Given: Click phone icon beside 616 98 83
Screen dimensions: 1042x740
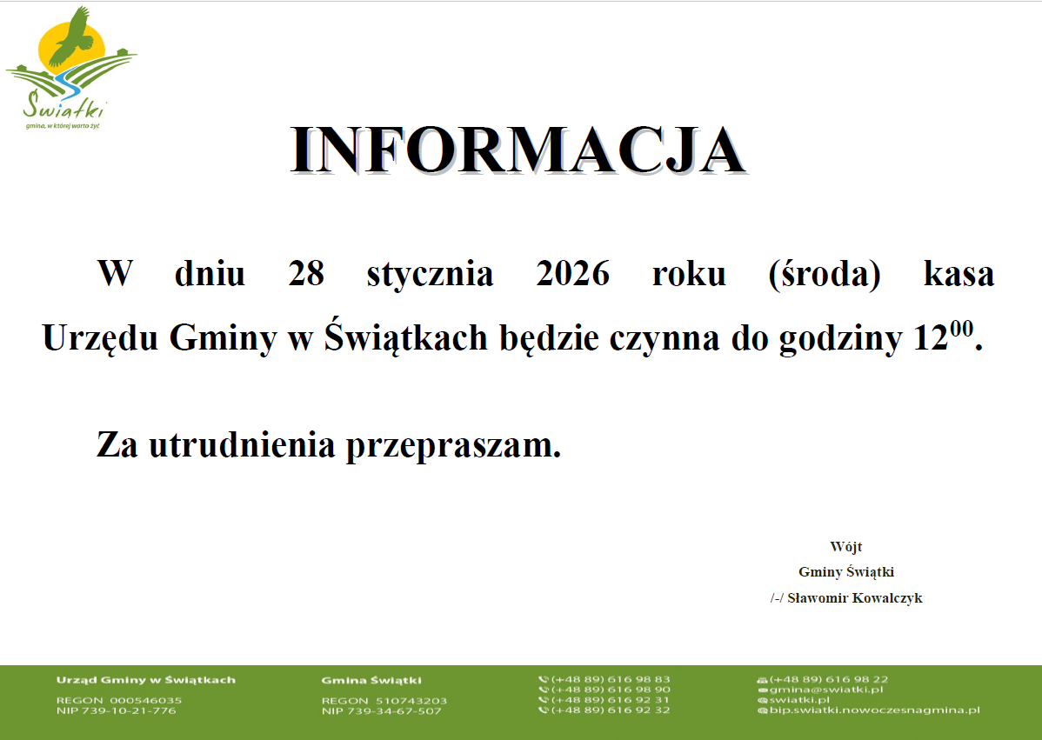Looking at the screenshot, I should pyautogui.click(x=544, y=680).
